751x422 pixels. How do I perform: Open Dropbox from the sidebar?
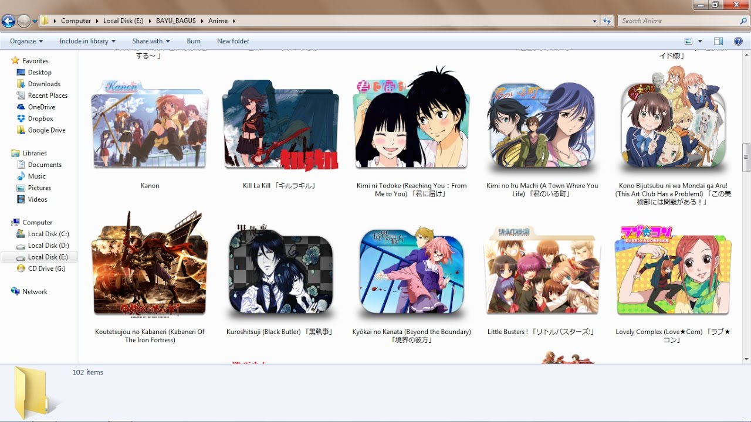(42, 118)
